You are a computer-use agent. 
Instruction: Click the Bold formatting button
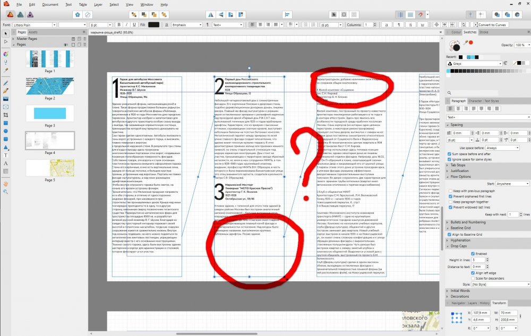[119, 24]
